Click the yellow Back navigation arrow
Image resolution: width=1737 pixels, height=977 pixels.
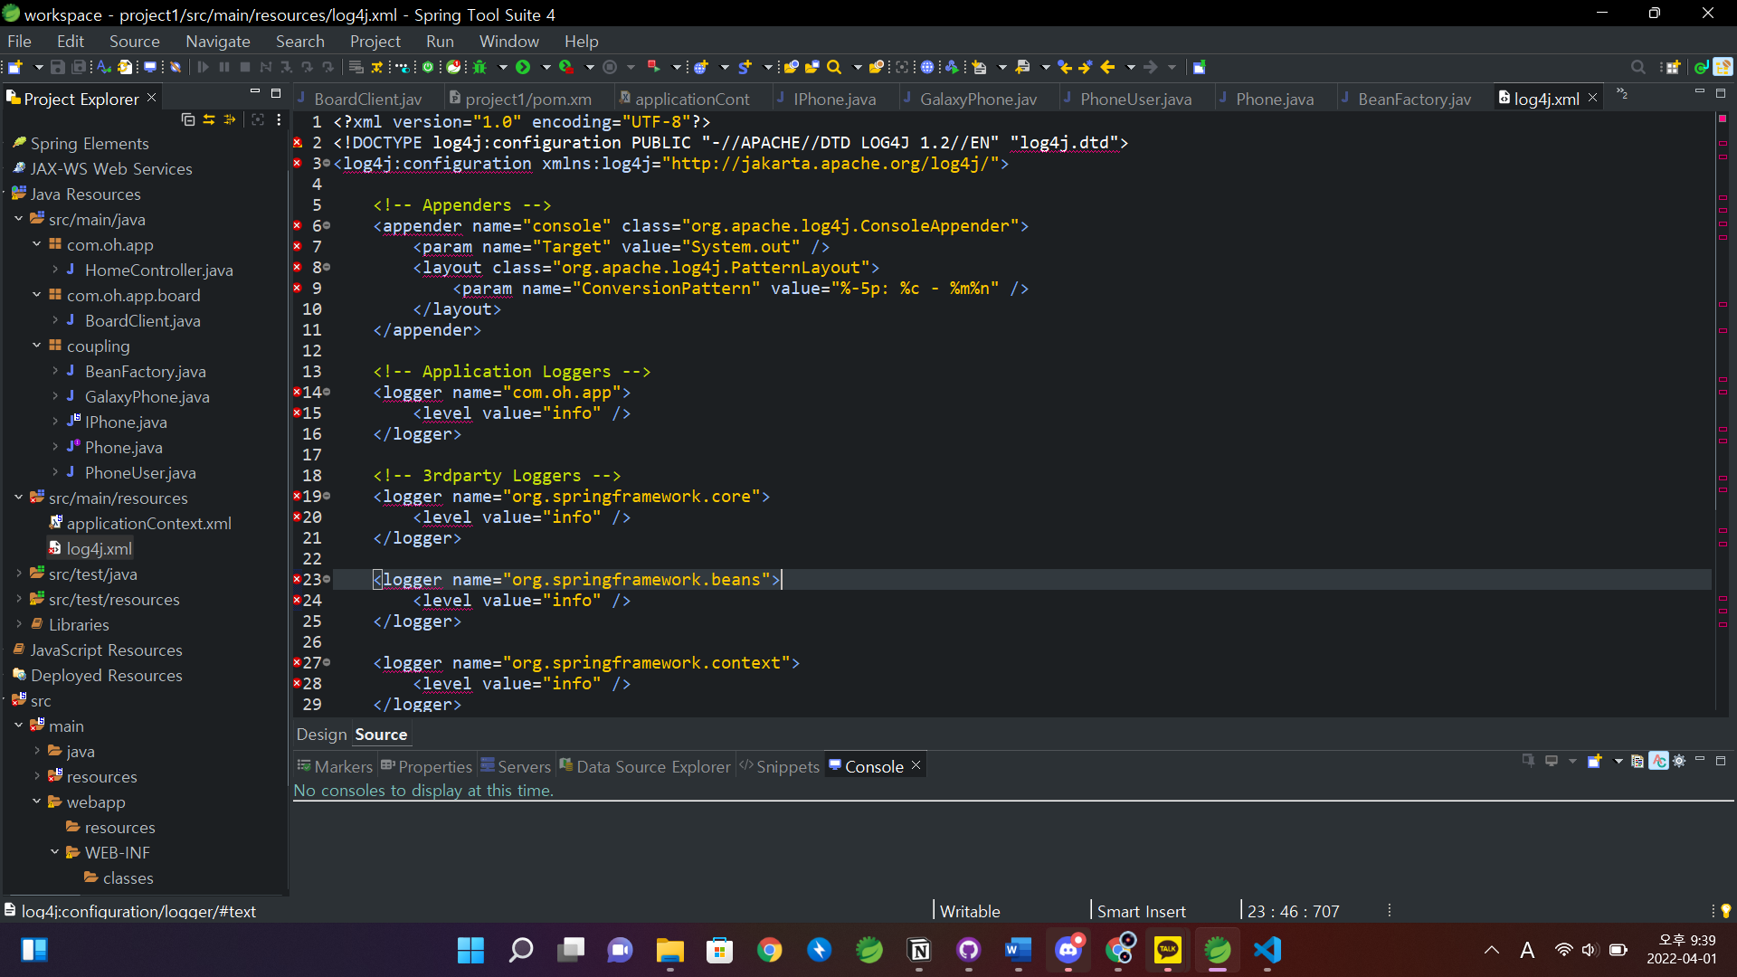1107,67
